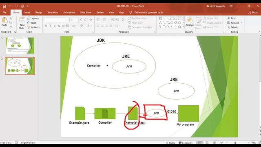Select the oval shape in shapes gallery
This screenshot has height=147, width=261.
pyautogui.click(x=176, y=19)
